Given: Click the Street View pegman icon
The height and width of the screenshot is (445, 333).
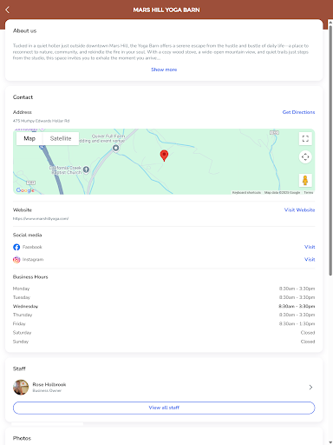Looking at the screenshot, I should click(305, 180).
